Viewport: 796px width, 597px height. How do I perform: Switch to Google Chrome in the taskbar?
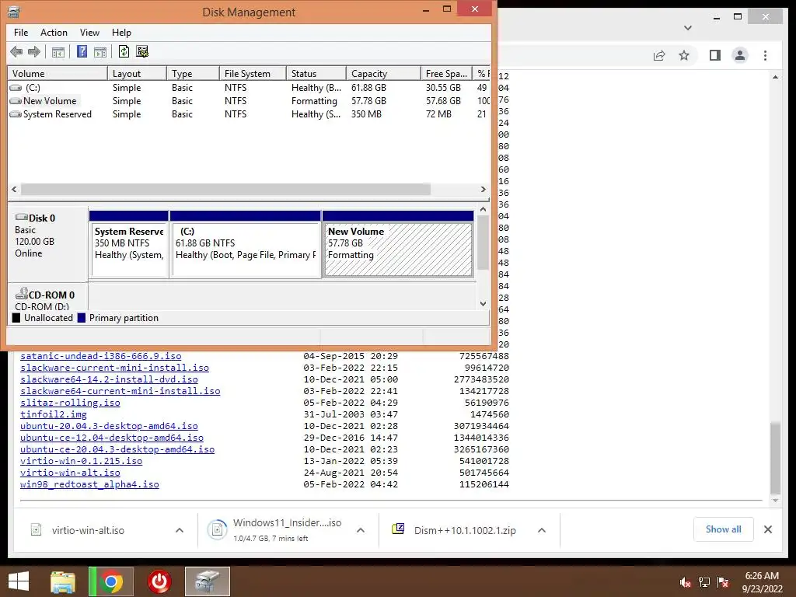point(111,581)
